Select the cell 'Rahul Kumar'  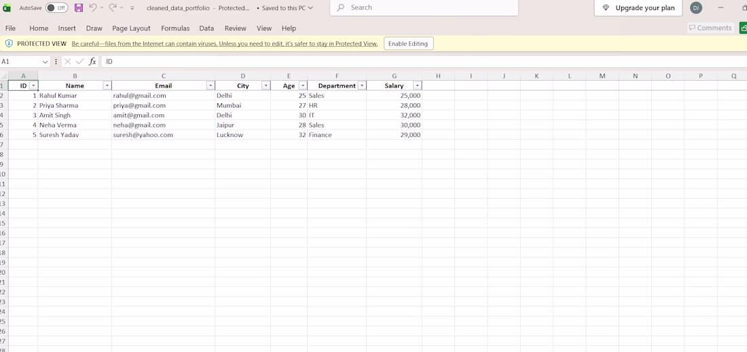[75, 96]
